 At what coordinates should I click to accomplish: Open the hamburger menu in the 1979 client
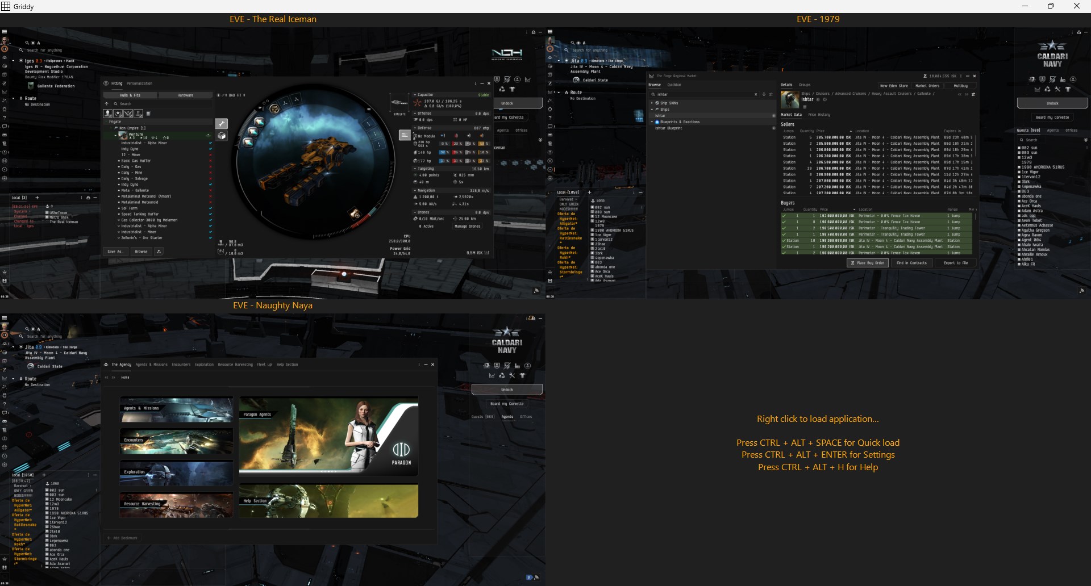[550, 32]
